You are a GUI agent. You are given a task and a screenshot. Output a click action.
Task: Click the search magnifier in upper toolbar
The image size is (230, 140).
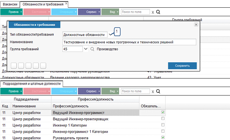(x=158, y=12)
